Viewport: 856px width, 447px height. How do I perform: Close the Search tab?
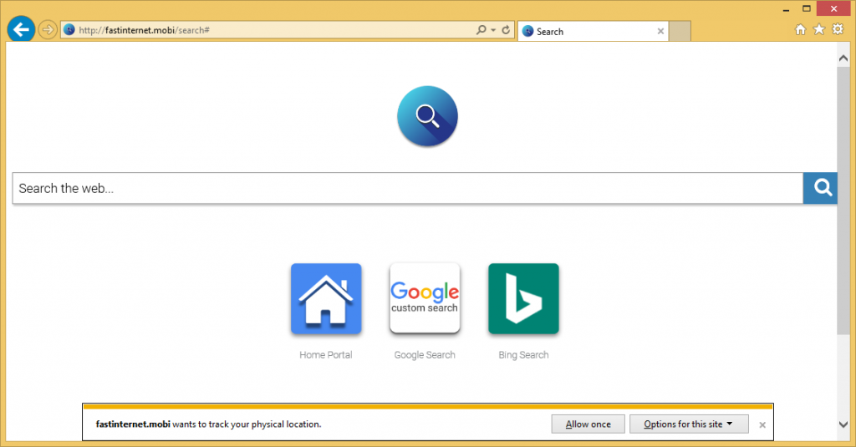click(x=660, y=32)
